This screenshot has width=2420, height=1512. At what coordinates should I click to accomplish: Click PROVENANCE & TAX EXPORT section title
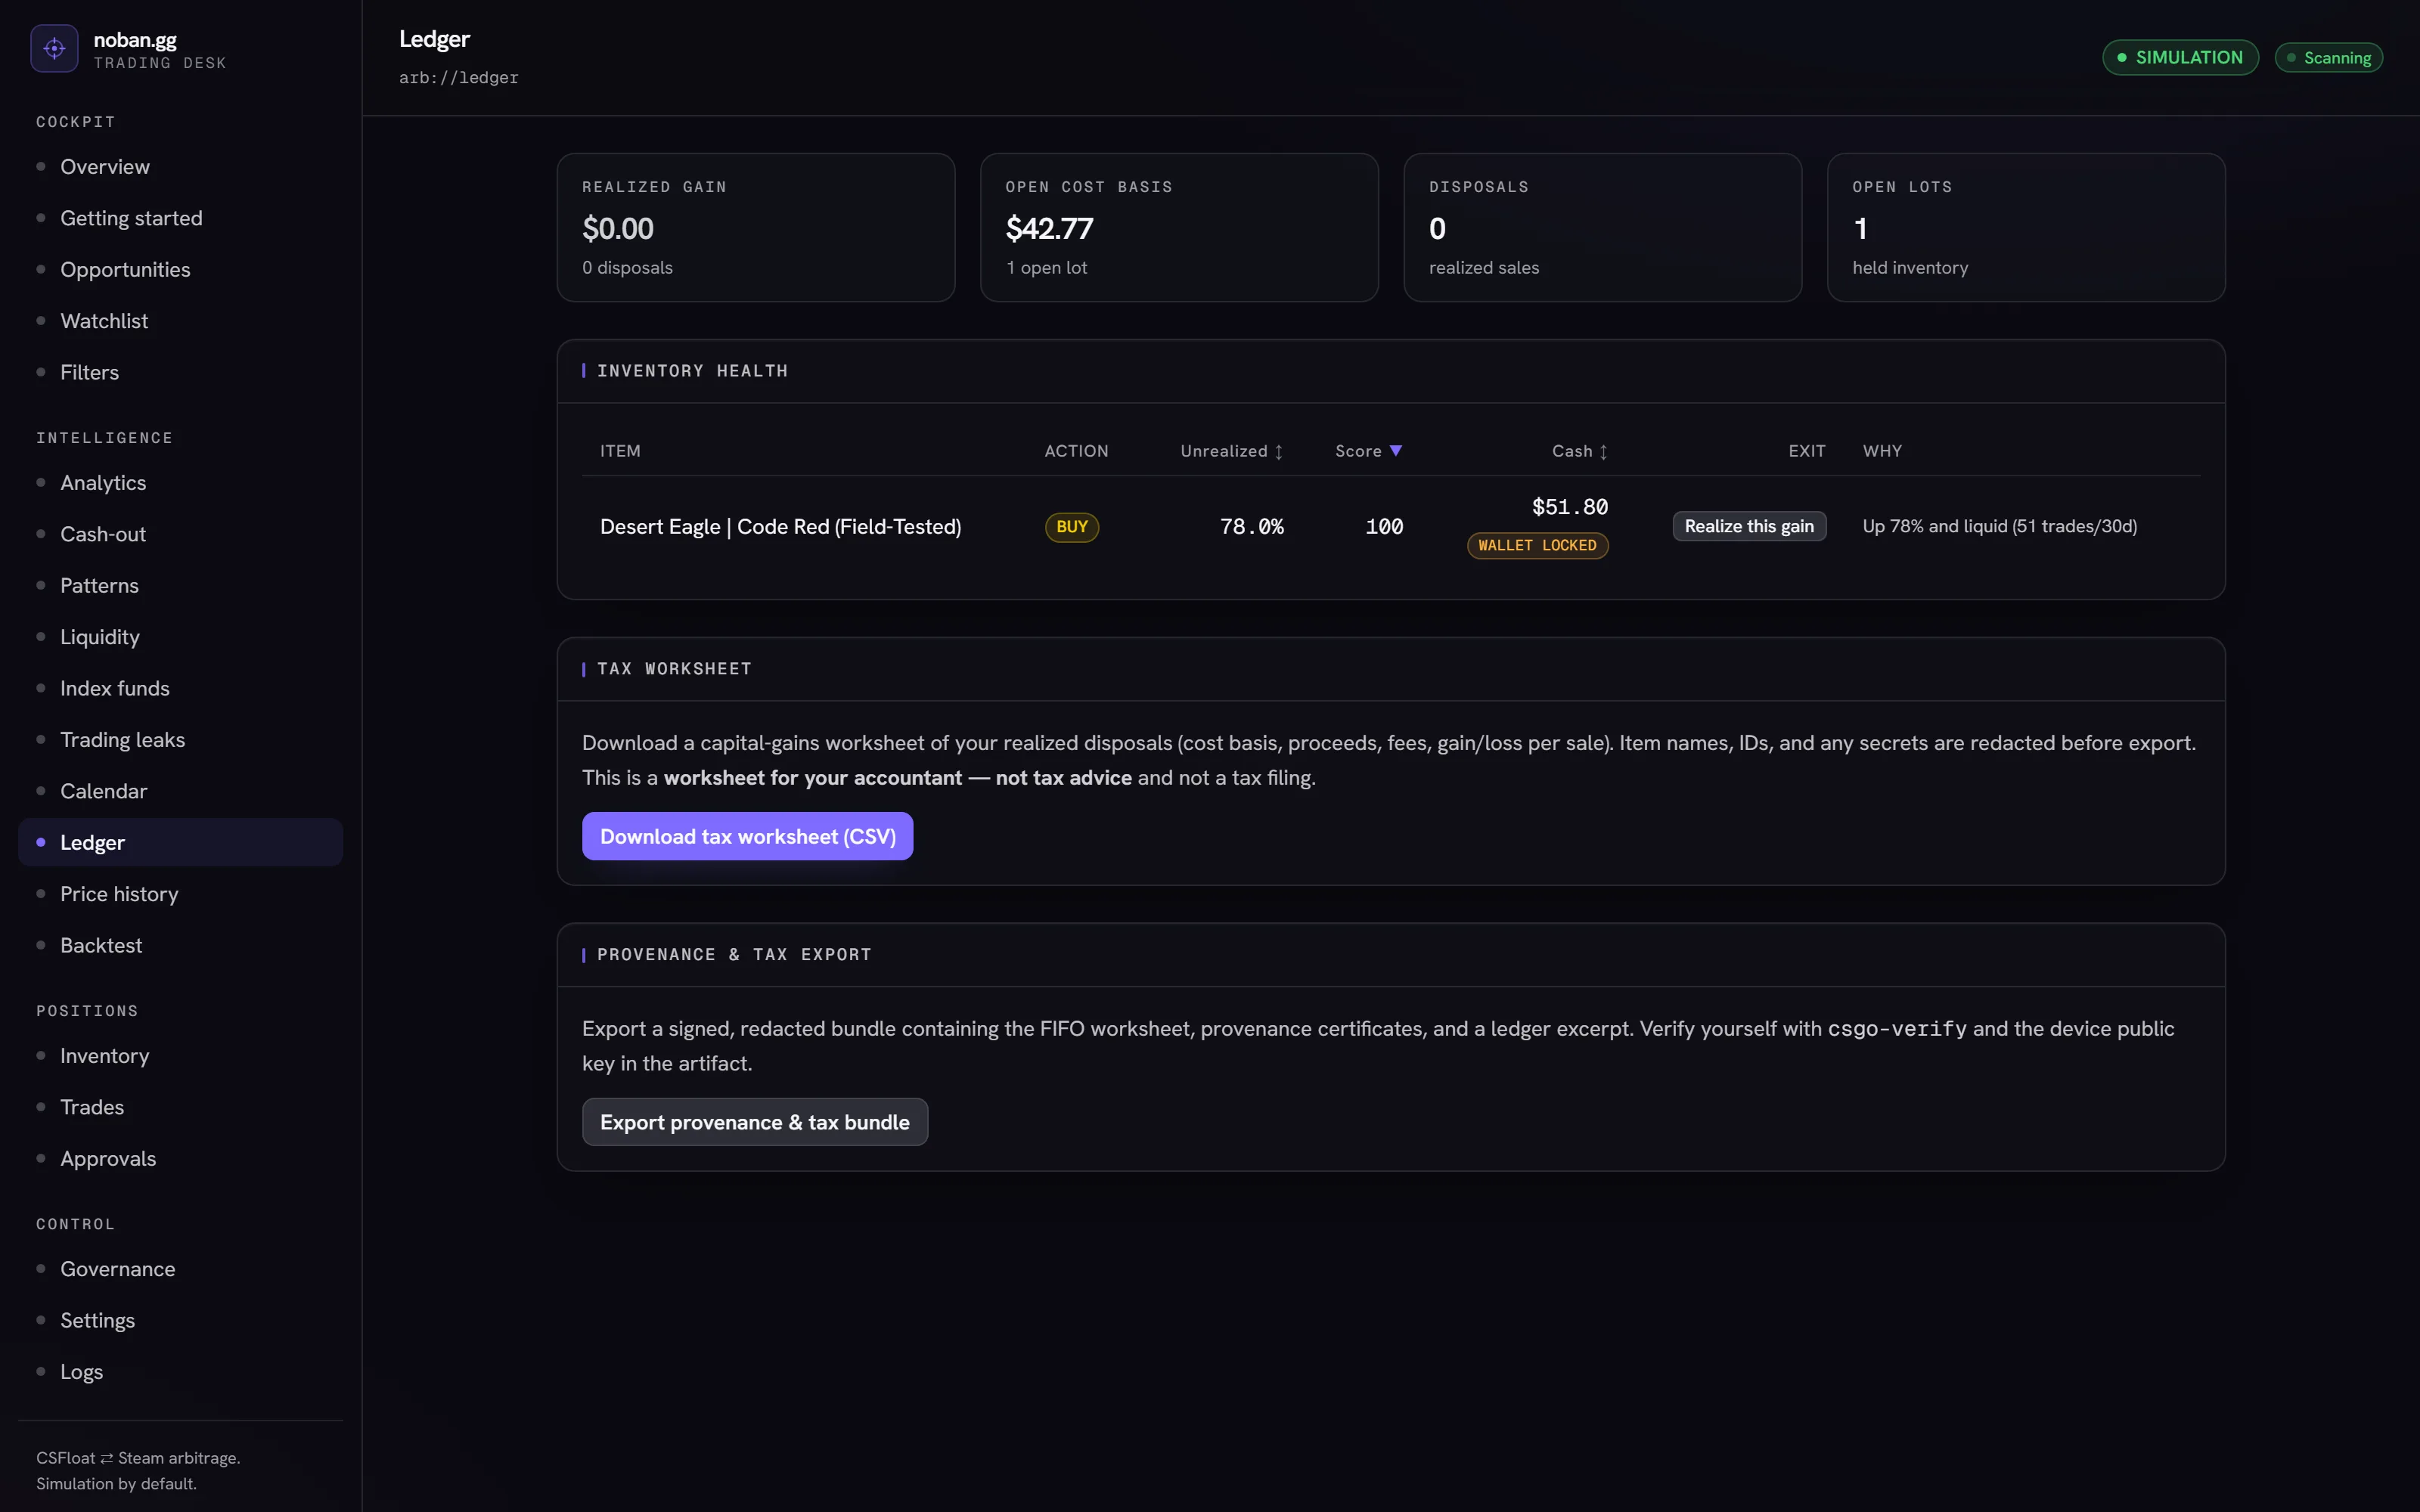click(734, 955)
